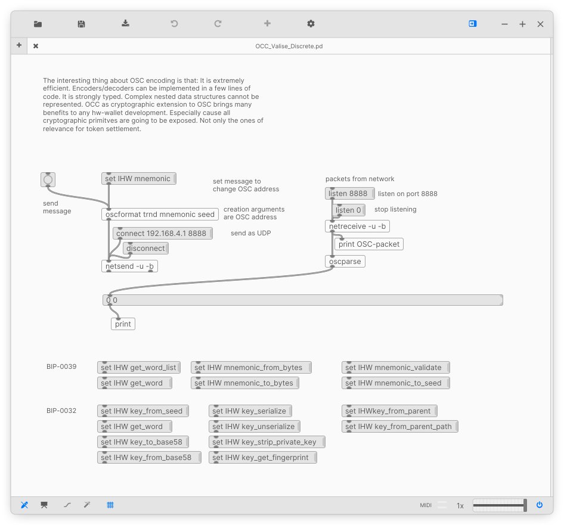This screenshot has height=525, width=564.
Task: Click 'set IHW mnemonic_to_seed' message
Action: 396,383
